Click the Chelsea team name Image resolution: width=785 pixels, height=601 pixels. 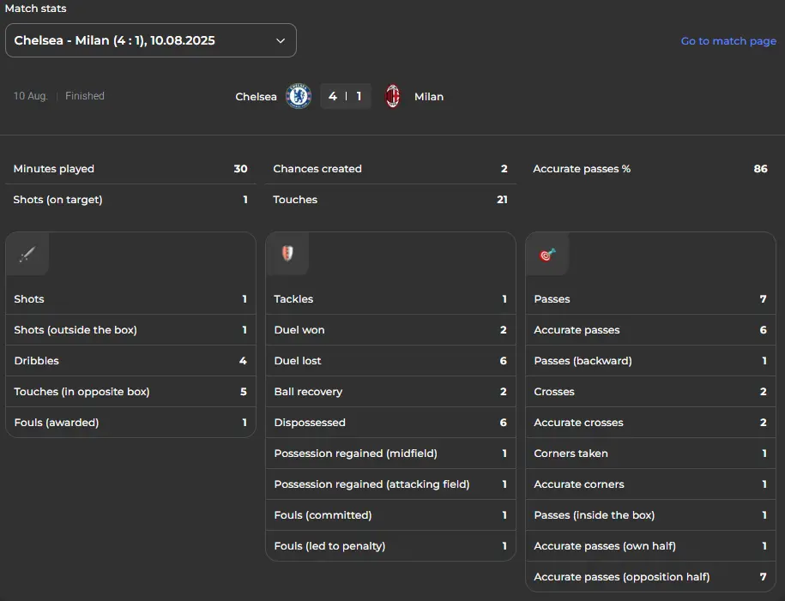click(x=256, y=97)
